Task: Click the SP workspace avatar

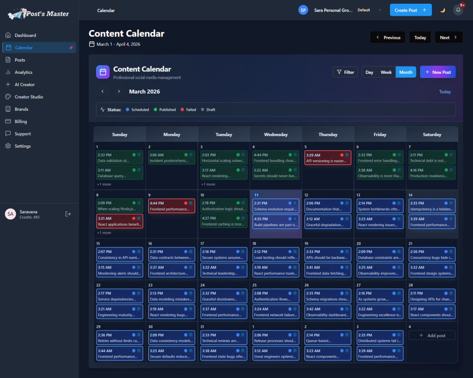Action: (x=303, y=10)
